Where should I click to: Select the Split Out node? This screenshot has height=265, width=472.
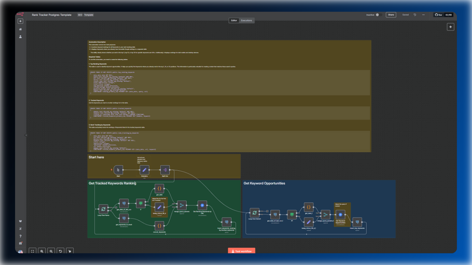click(x=165, y=170)
